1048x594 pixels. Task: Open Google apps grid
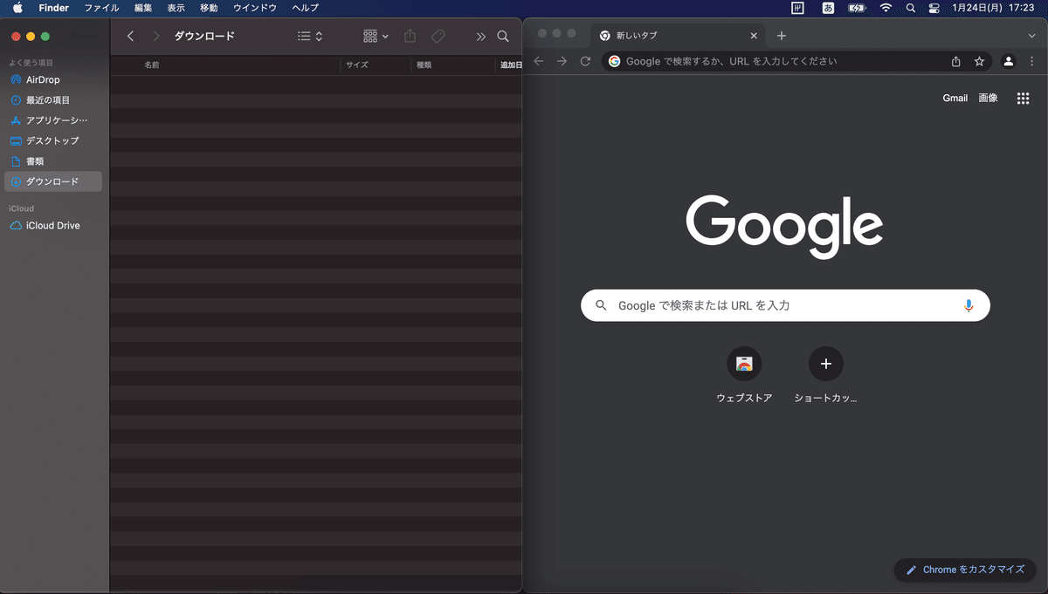[x=1024, y=99]
